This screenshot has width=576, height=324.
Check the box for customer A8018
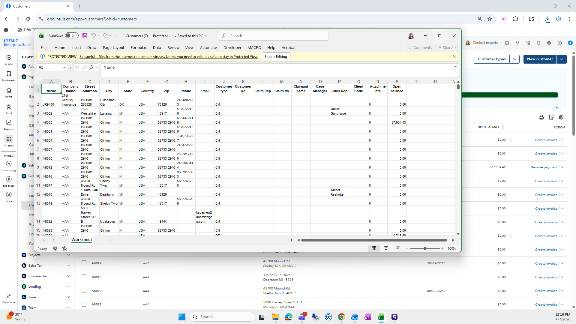(x=84, y=277)
